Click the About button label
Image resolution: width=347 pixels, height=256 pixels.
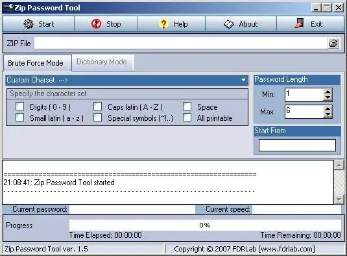pos(248,24)
